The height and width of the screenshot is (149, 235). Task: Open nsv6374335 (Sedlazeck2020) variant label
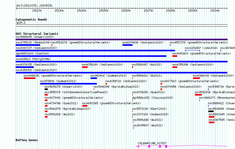pyautogui.click(x=36, y=64)
